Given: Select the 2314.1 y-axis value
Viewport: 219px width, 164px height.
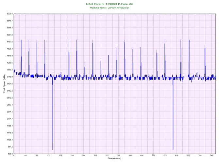Looking at the screenshot, I should click(x=10, y=112).
